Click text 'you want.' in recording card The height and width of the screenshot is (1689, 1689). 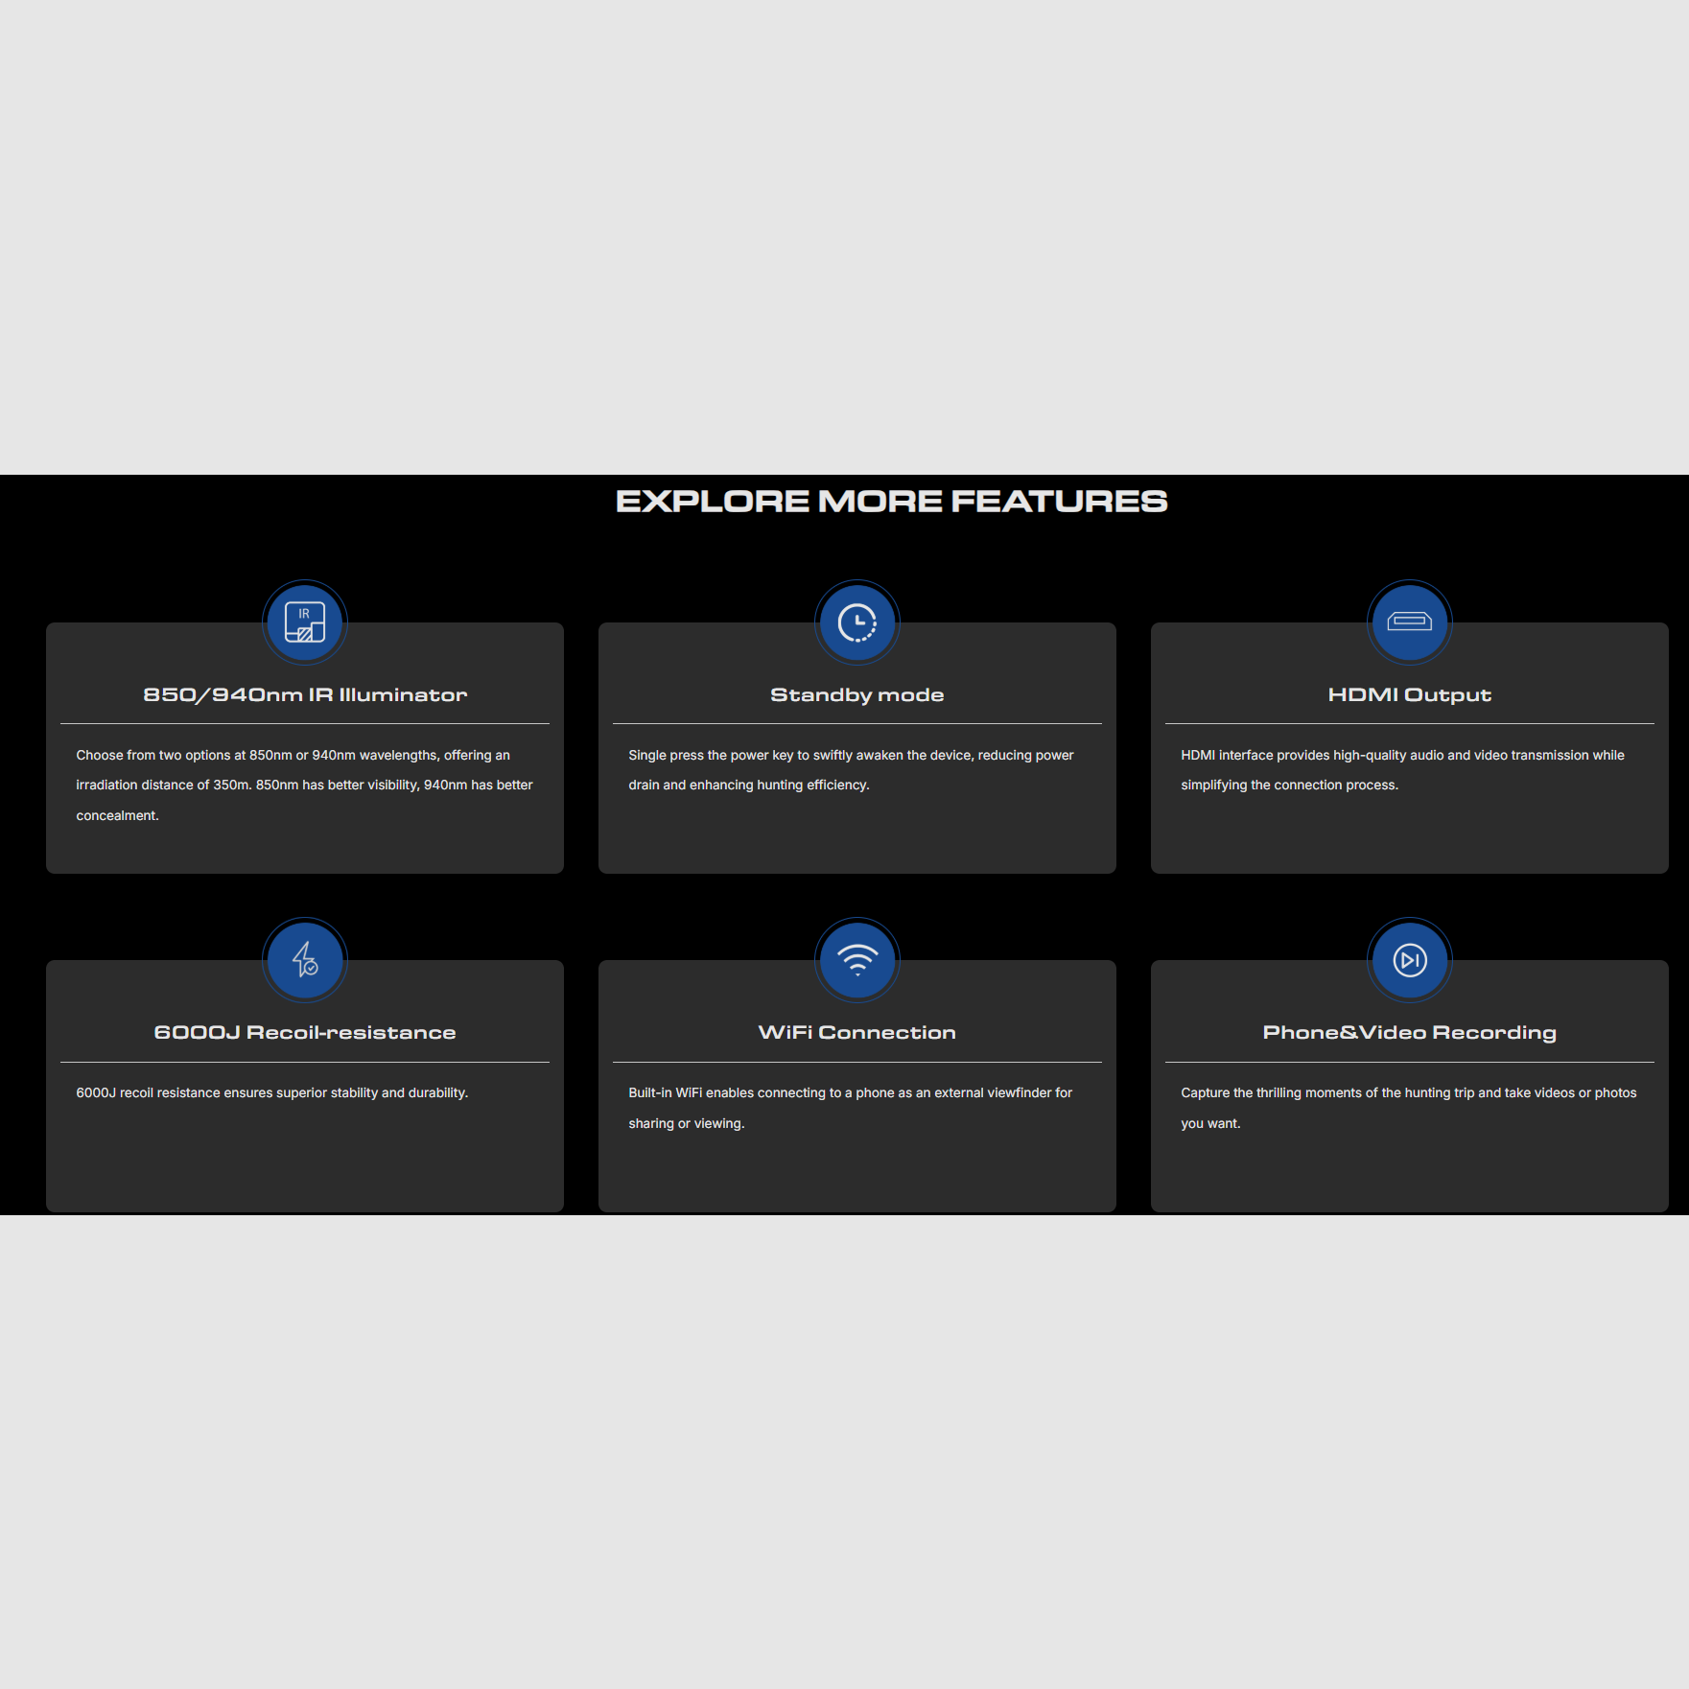[1210, 1123]
